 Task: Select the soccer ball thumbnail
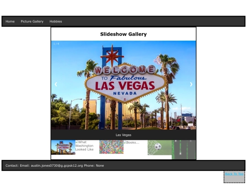(160, 148)
